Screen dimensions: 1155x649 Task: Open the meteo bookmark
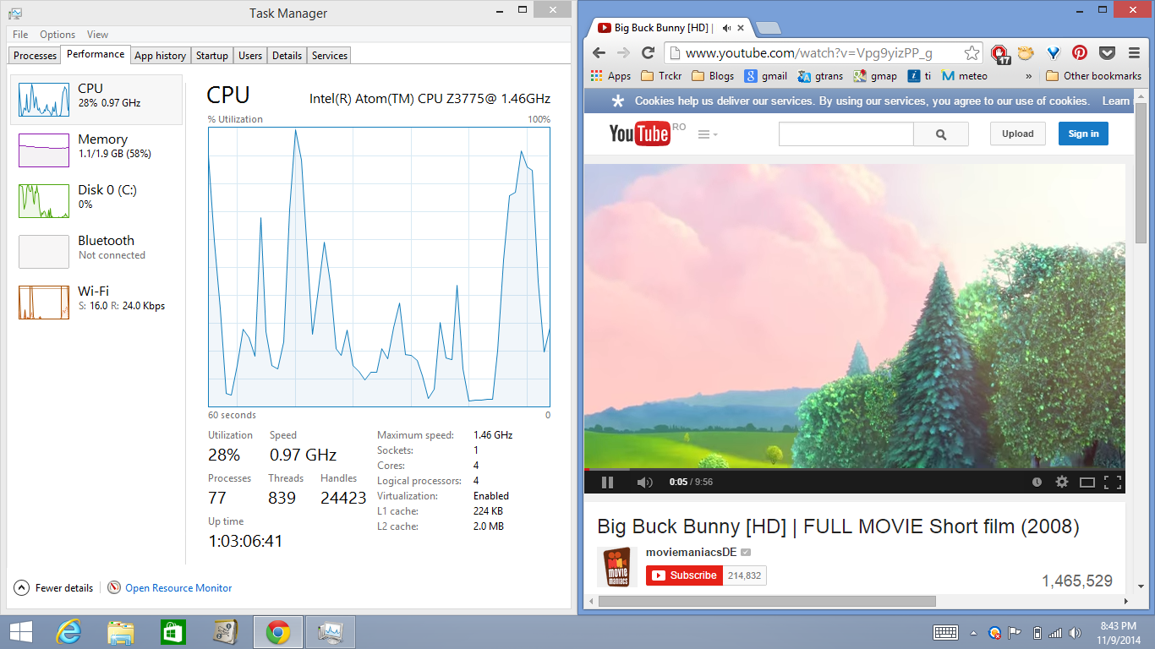[x=964, y=75]
